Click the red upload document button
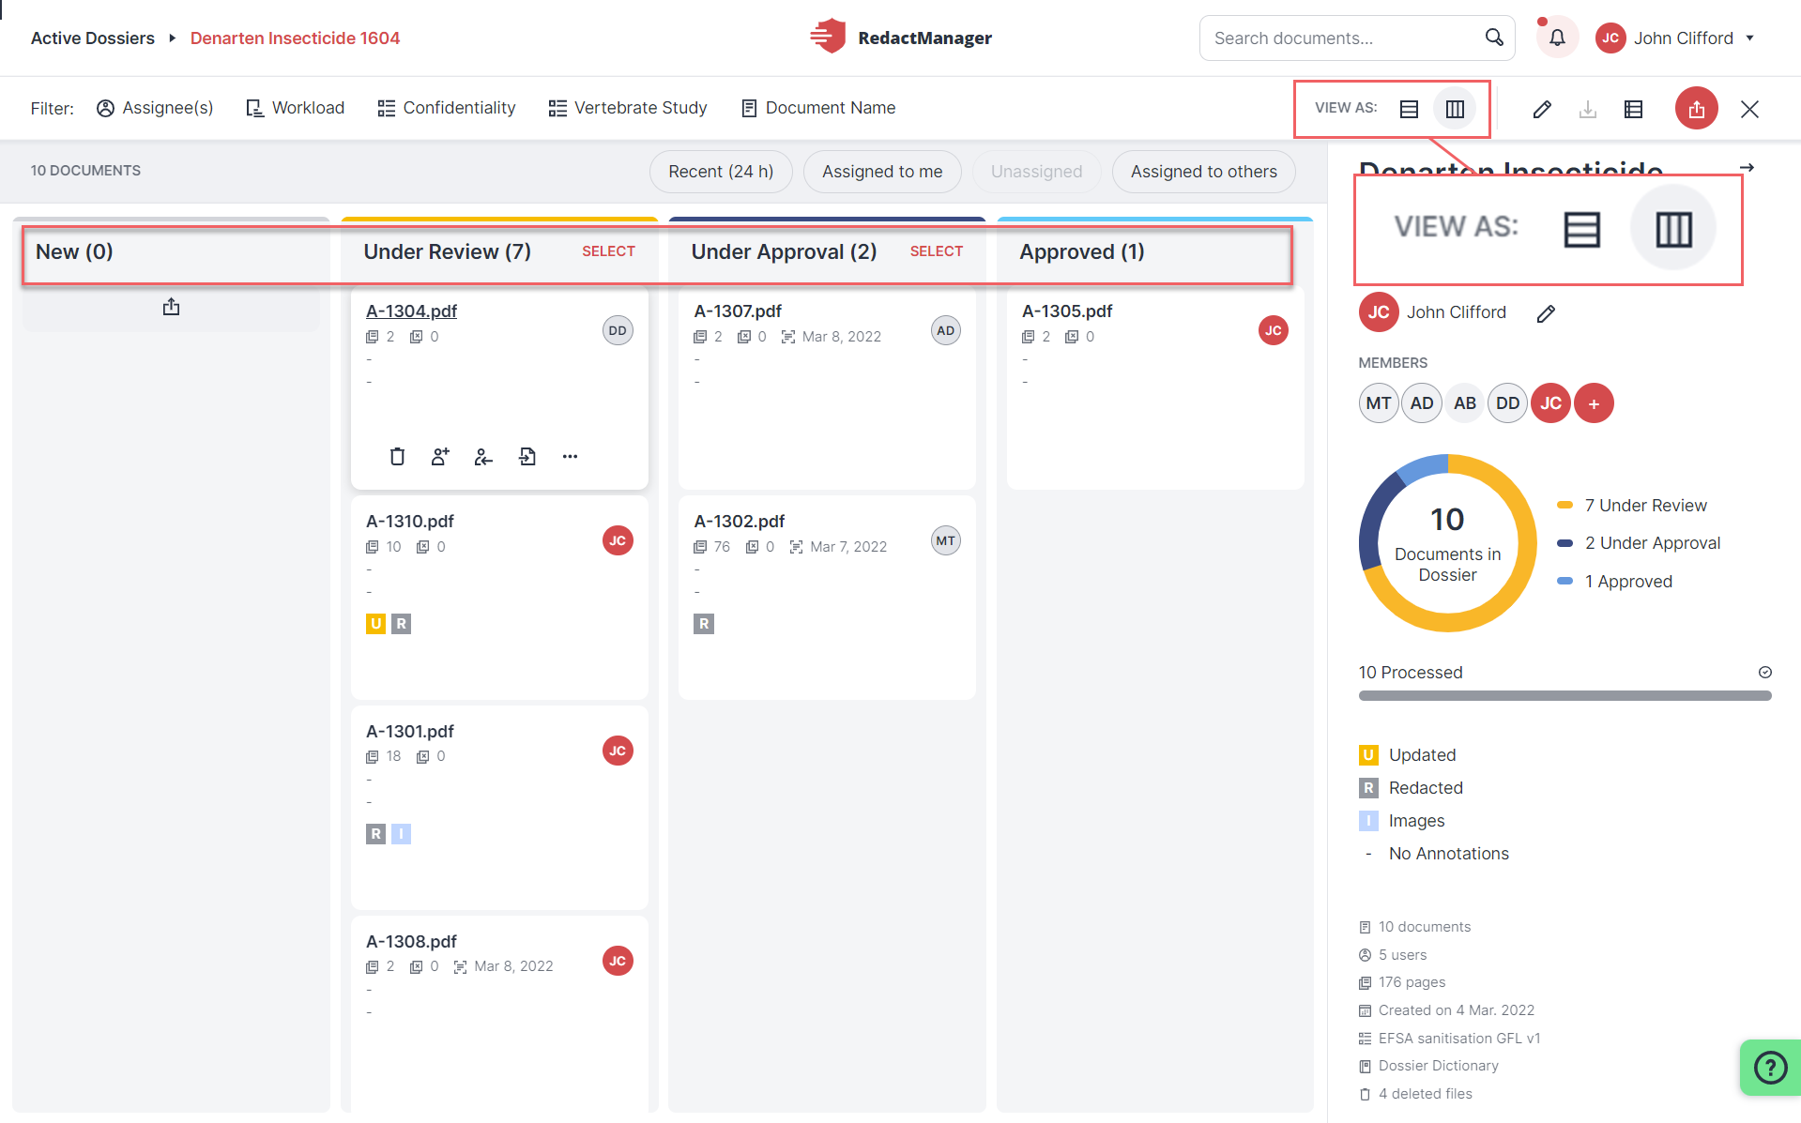The image size is (1801, 1123). (x=1696, y=109)
